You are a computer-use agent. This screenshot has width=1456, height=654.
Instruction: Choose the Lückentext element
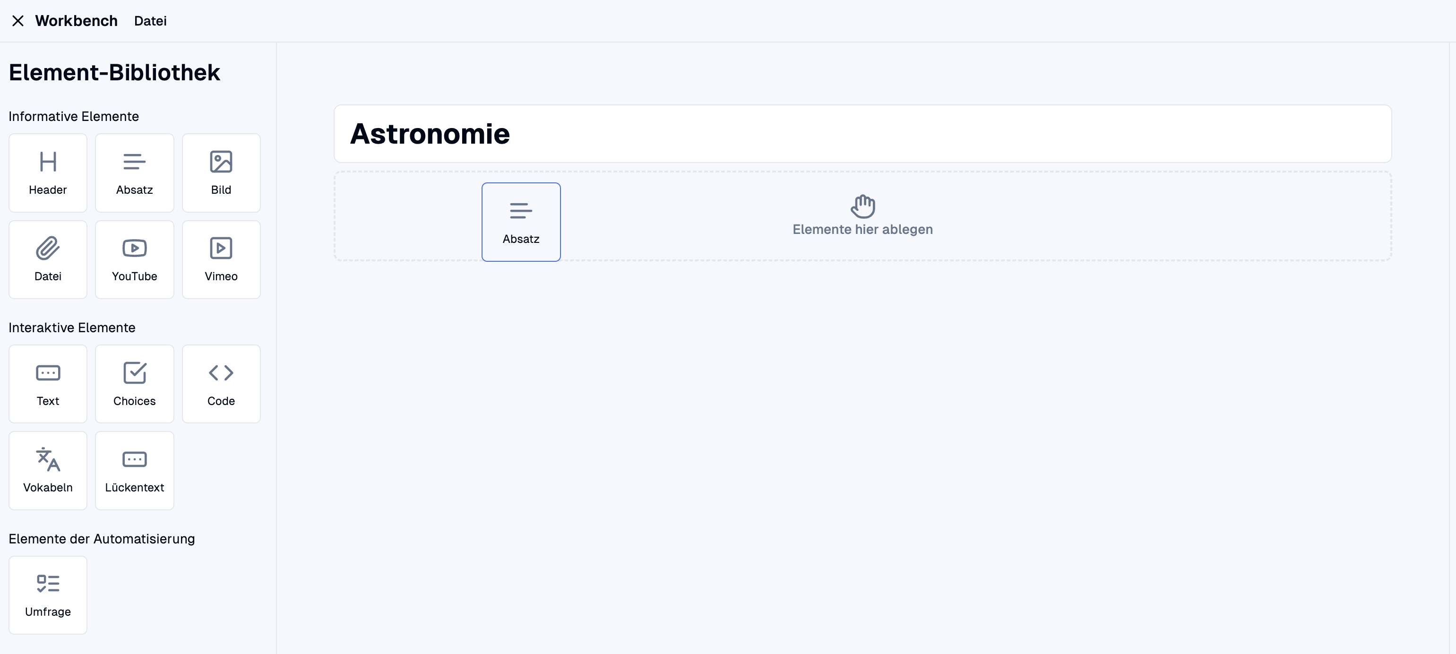tap(135, 470)
